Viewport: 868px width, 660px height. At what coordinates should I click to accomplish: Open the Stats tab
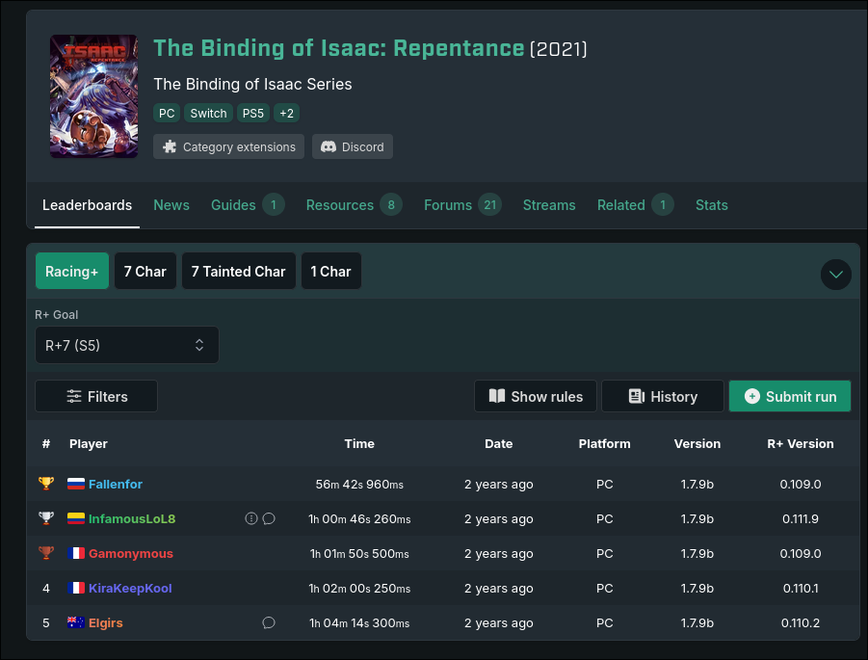click(x=711, y=205)
